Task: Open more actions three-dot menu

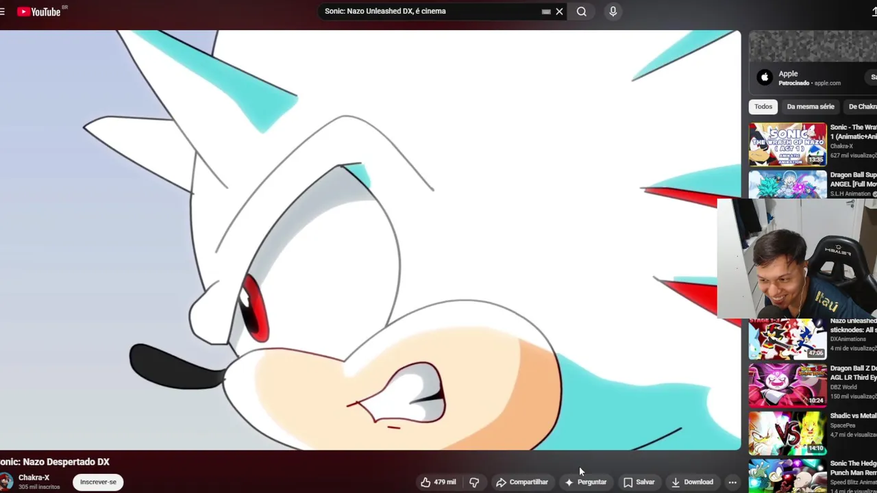Action: pos(732,482)
